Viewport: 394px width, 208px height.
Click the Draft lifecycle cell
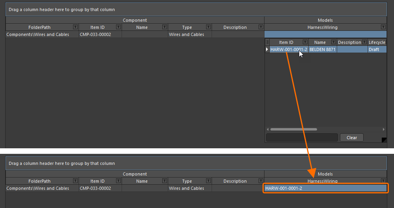point(377,49)
